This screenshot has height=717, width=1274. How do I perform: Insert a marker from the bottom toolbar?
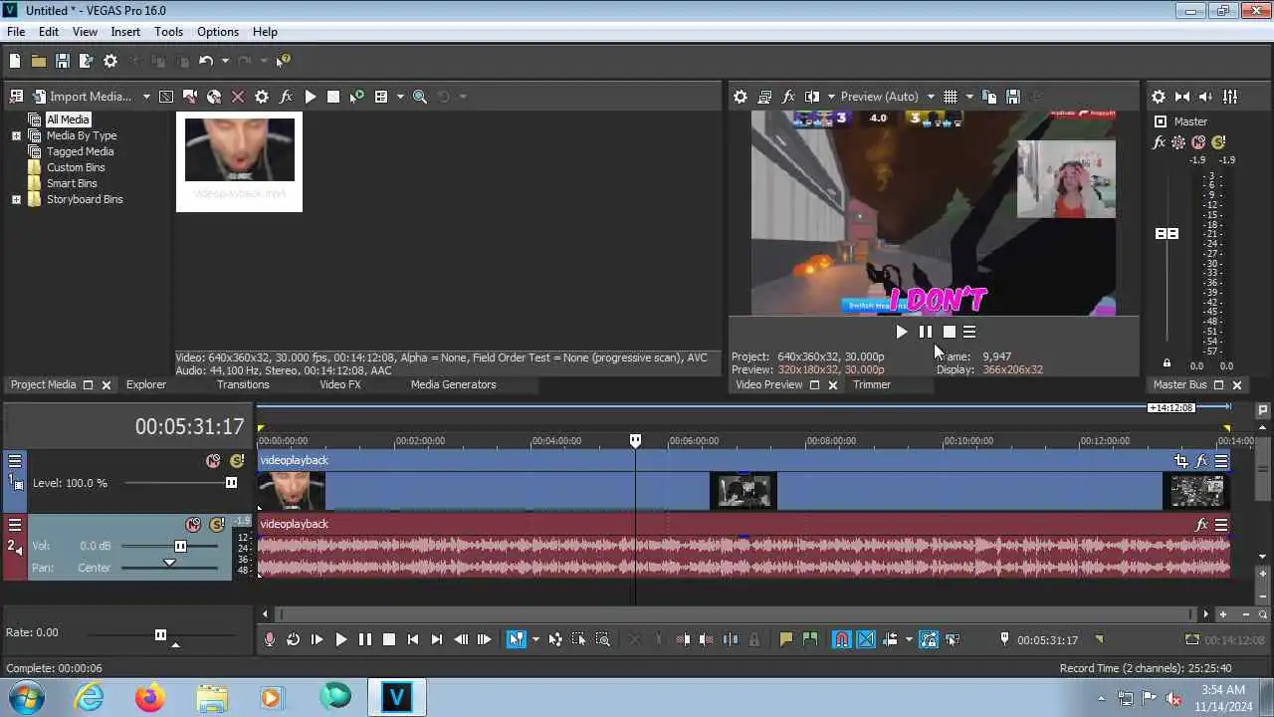click(786, 639)
